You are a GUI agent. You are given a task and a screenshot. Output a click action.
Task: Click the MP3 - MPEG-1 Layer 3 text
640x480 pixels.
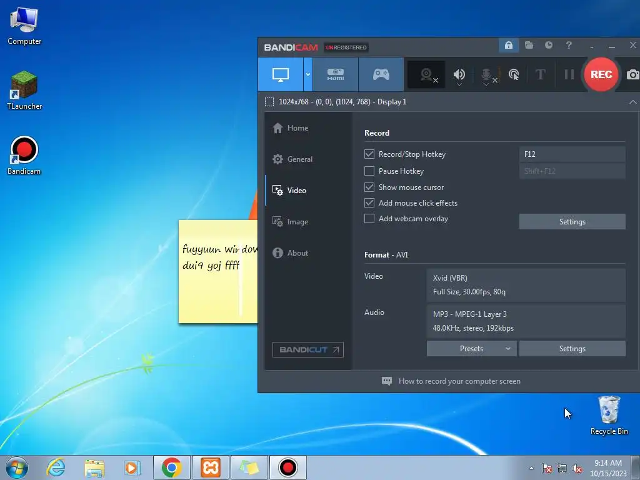click(x=470, y=314)
